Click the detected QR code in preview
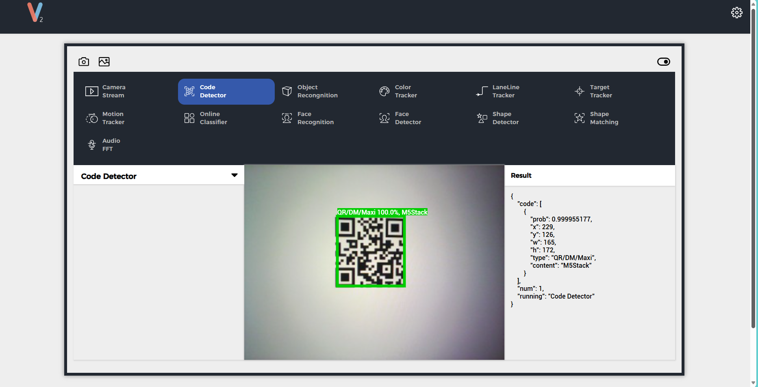 click(371, 252)
